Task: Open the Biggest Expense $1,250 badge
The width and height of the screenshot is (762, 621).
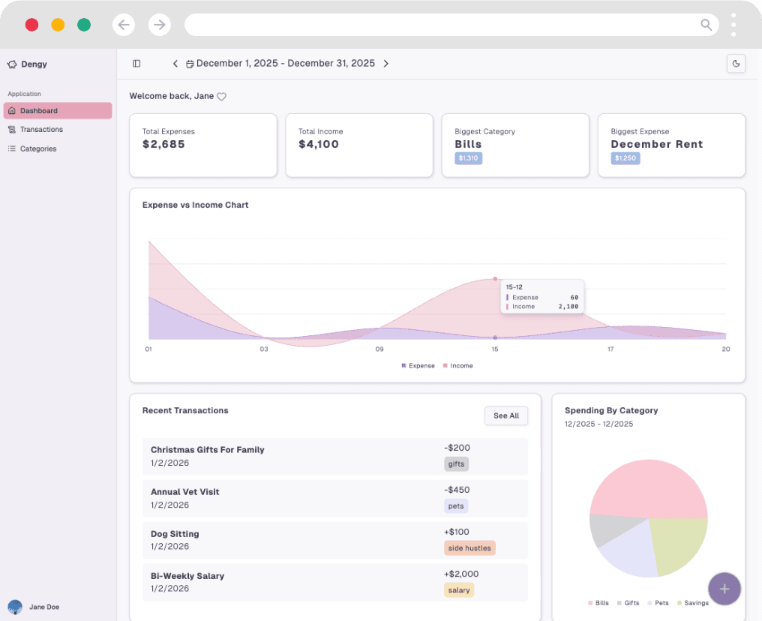Action: point(625,158)
